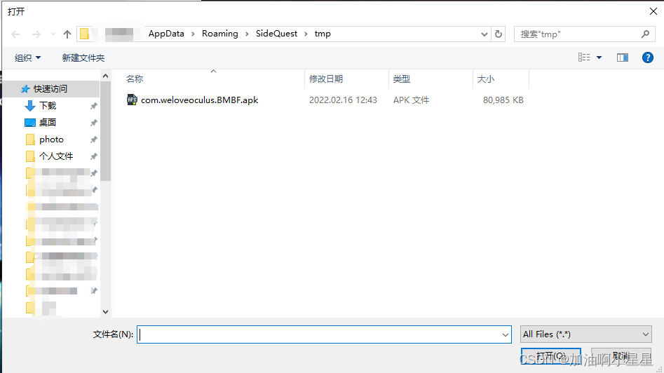Open help with the question mark icon

tap(647, 57)
